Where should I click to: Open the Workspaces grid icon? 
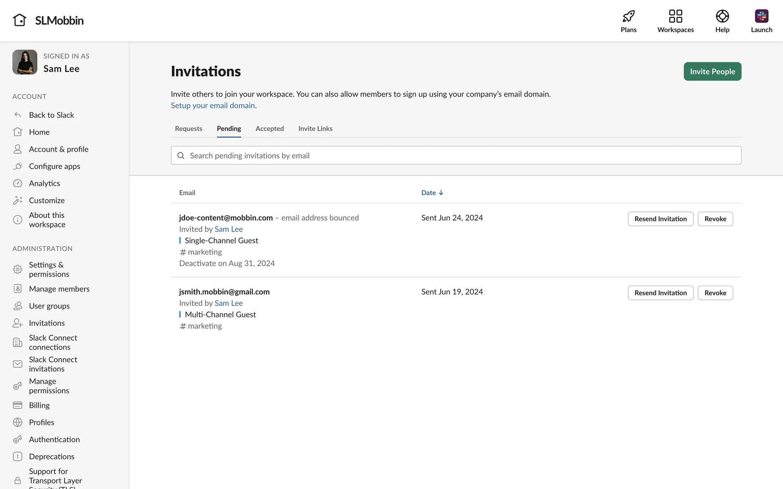(675, 17)
